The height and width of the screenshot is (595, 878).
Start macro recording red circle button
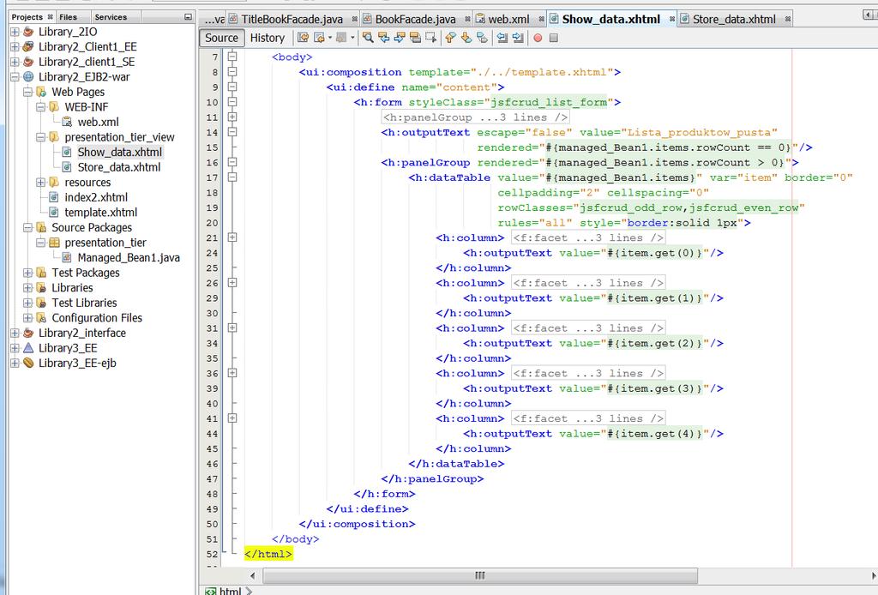coord(538,38)
